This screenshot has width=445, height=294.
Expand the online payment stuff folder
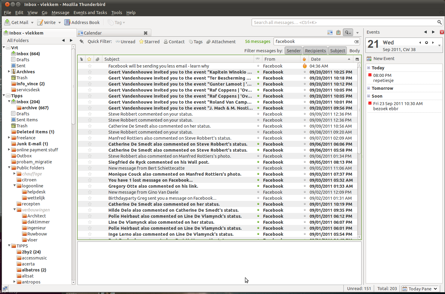click(9, 150)
